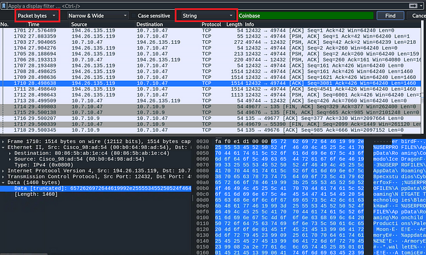Open the String search type dropdown

click(208, 16)
